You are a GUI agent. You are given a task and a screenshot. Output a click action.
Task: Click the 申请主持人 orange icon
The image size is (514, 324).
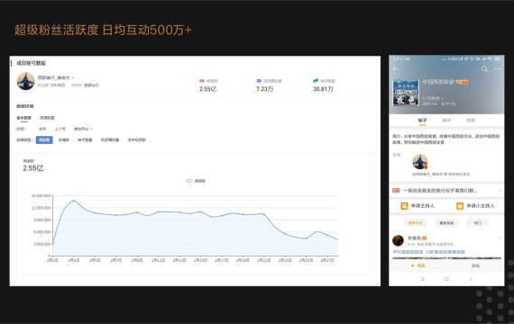(x=404, y=206)
